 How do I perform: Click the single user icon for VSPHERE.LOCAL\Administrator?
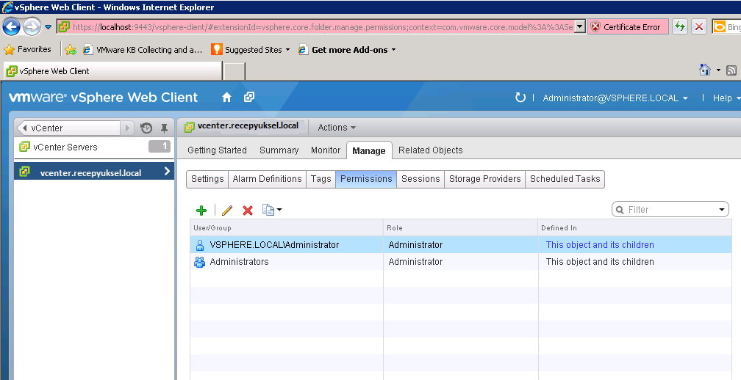(x=200, y=245)
